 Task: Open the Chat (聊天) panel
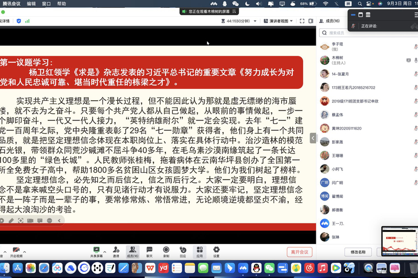point(149,252)
